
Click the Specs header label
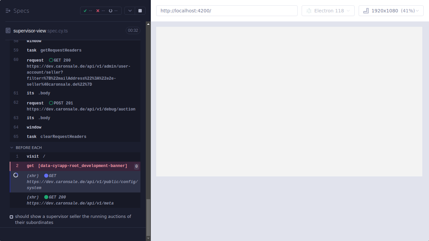[21, 10]
